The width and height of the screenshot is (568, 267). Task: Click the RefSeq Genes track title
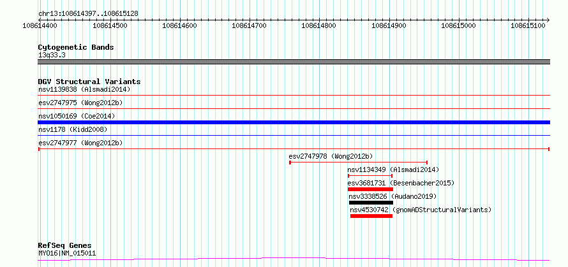65,246
